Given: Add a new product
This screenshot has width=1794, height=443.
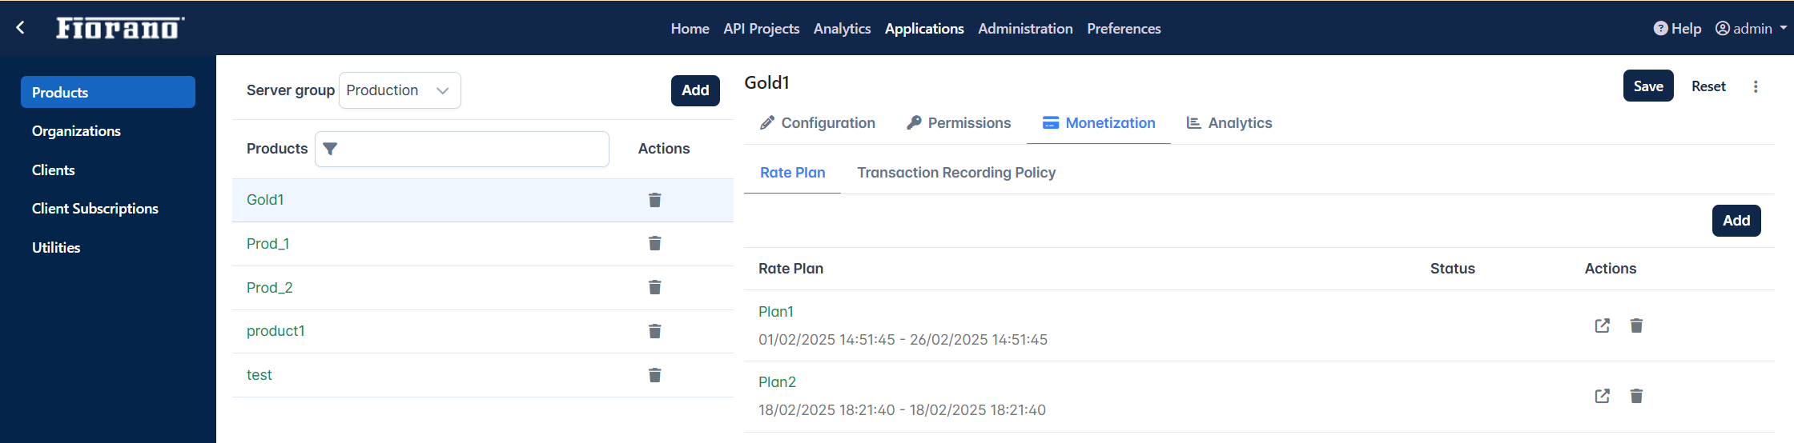Looking at the screenshot, I should [x=695, y=90].
